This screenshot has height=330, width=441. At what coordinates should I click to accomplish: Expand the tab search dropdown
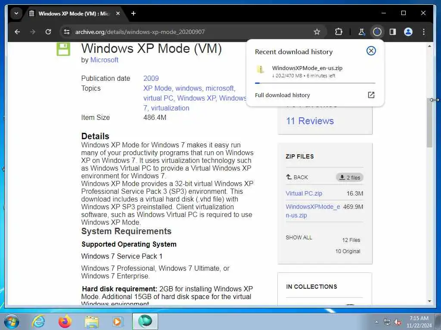[x=16, y=13]
